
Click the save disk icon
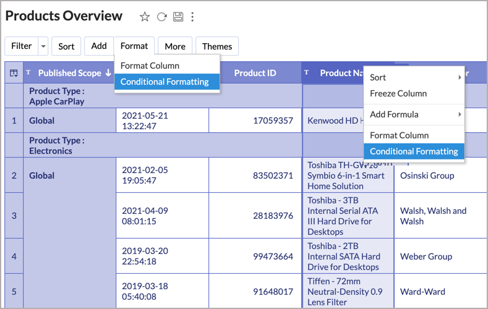178,17
